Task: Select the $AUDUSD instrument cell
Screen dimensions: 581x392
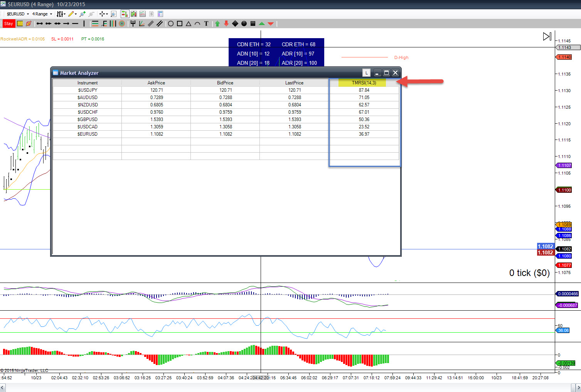Action: click(88, 98)
